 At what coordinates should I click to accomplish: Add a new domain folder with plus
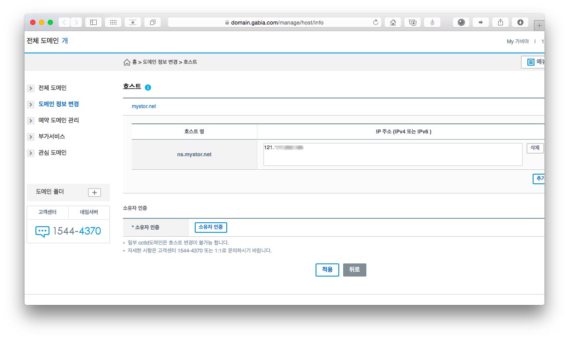pos(95,193)
